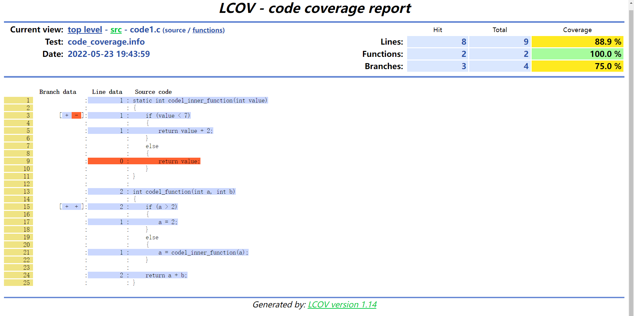Image resolution: width=634 pixels, height=316 pixels.
Task: Click the uncovered 'return value;' source line
Action: point(179,161)
